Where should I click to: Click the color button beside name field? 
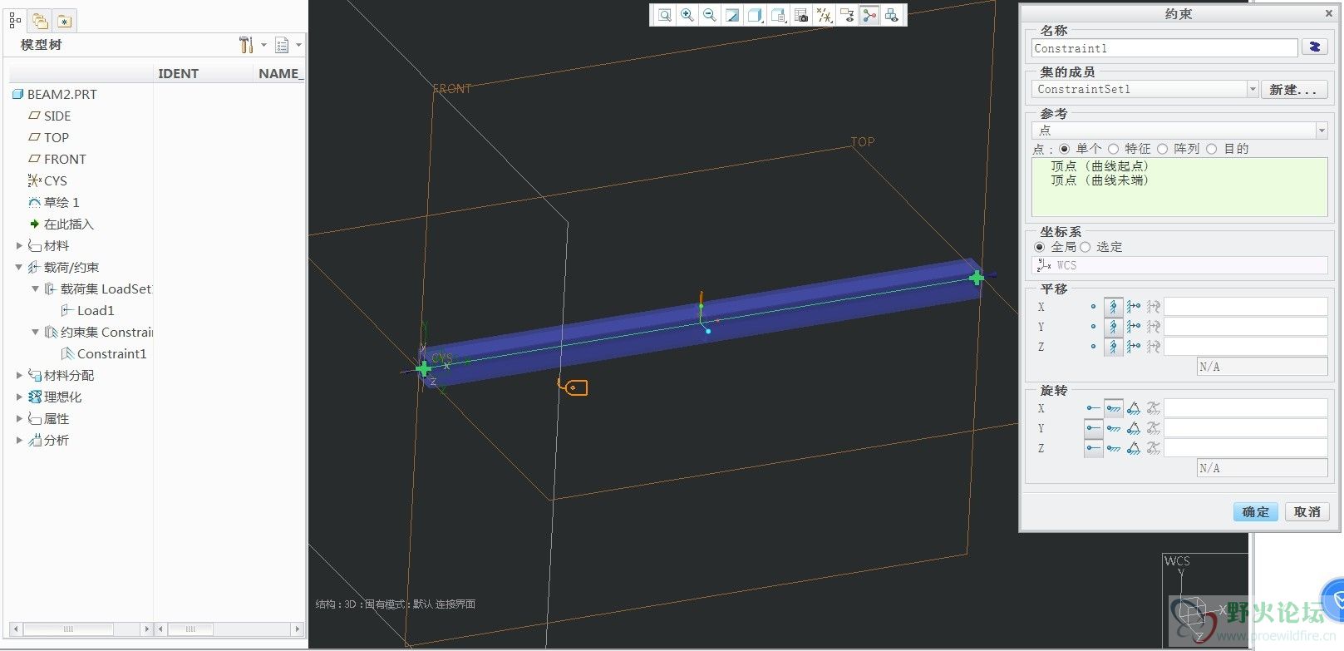[1315, 47]
